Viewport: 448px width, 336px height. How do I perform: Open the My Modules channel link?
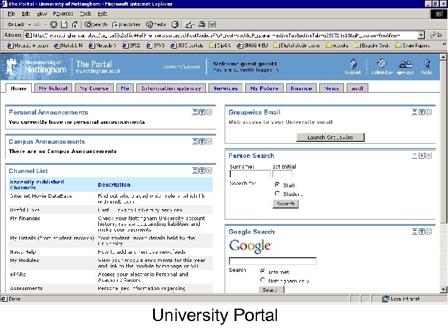tap(24, 260)
